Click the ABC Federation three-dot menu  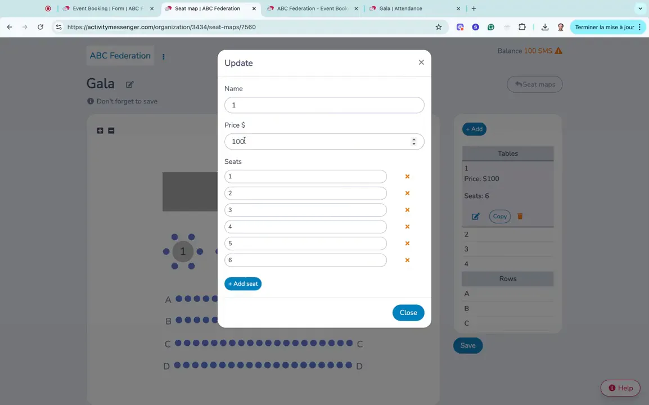click(163, 56)
